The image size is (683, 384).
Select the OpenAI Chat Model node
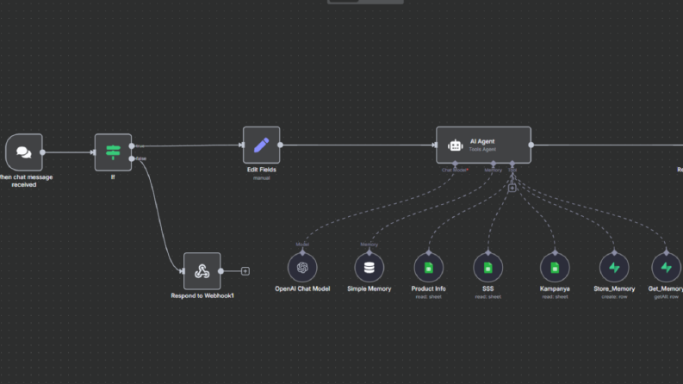click(x=302, y=267)
